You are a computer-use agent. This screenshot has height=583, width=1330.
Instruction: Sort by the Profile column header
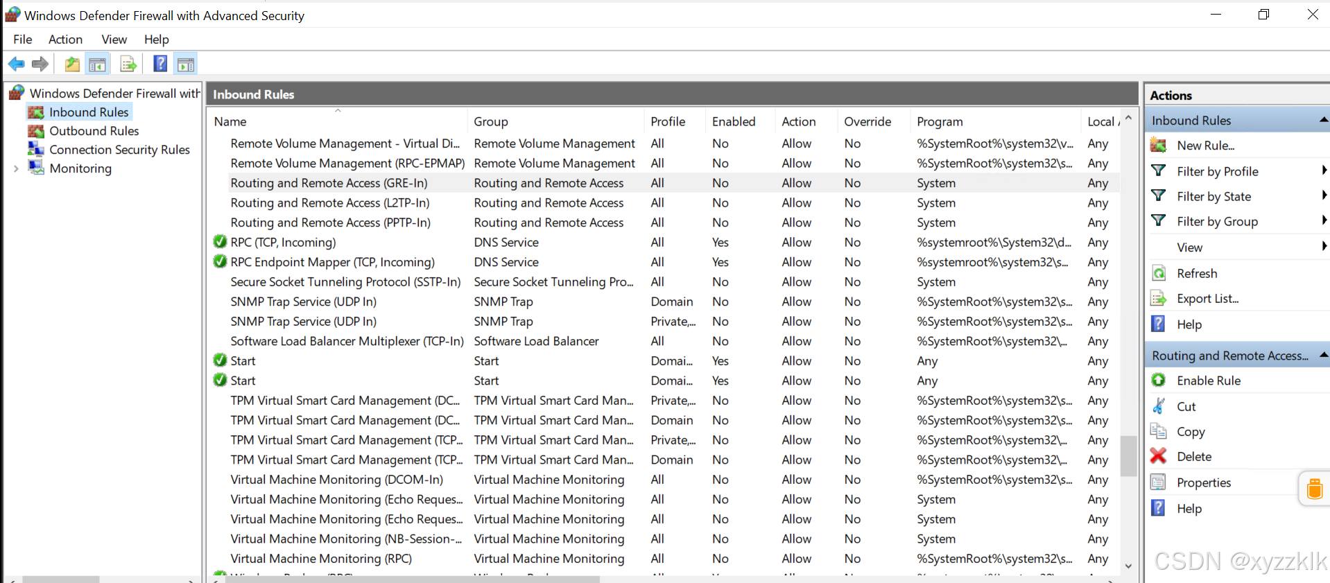coord(675,121)
